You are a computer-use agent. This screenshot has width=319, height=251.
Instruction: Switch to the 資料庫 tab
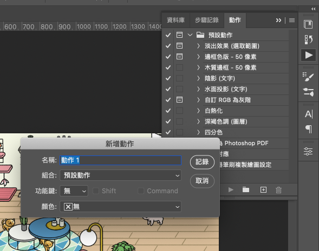click(176, 20)
